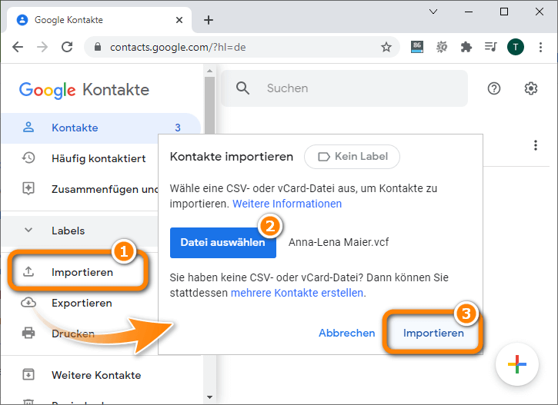Screen dimensions: 558x405
Task: Click the sidebar scrollbar up arrow
Action: (x=209, y=71)
